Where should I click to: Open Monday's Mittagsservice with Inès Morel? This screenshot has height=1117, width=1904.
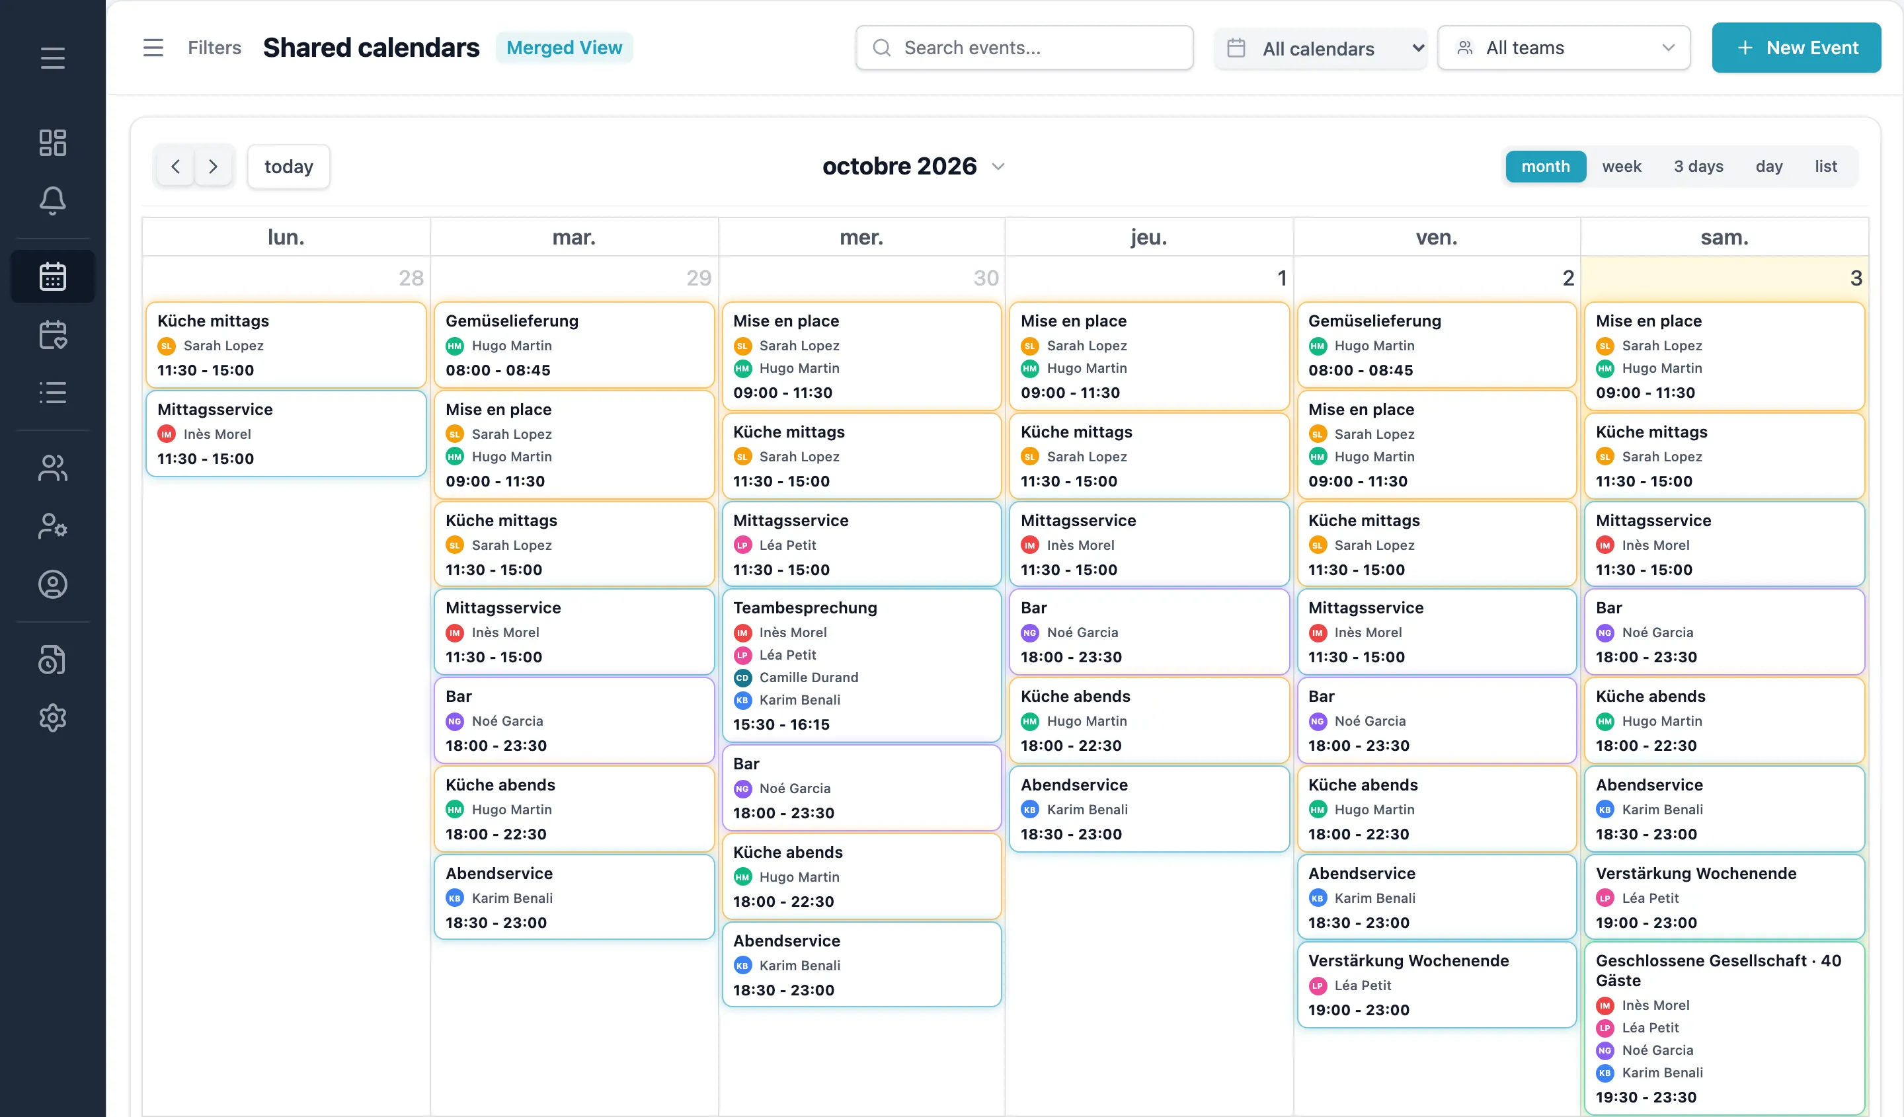[286, 434]
